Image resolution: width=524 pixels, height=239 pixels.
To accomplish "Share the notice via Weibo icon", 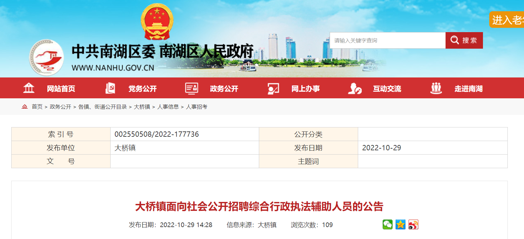I will [413, 224].
